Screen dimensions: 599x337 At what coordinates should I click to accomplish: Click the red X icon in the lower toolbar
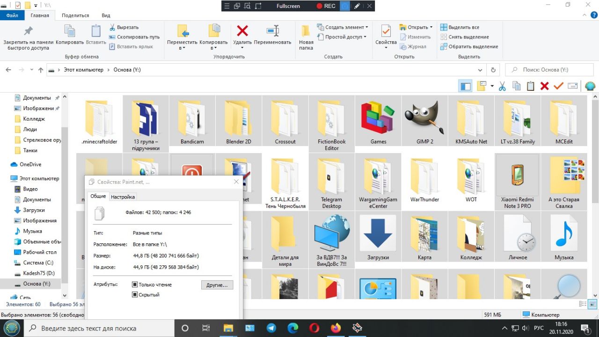[544, 86]
